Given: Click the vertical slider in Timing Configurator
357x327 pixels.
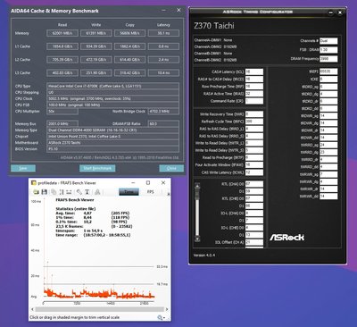Looking at the screenshot, I should click(197, 212).
